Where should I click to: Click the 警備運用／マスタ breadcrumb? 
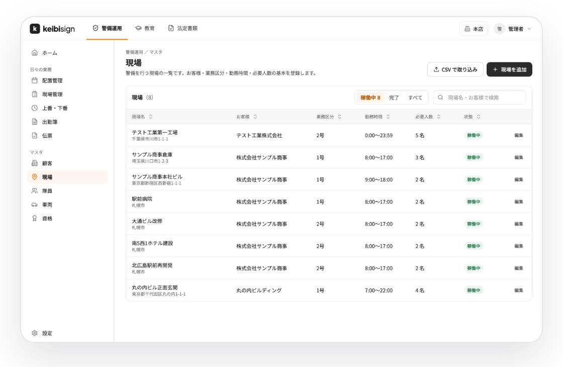[144, 52]
